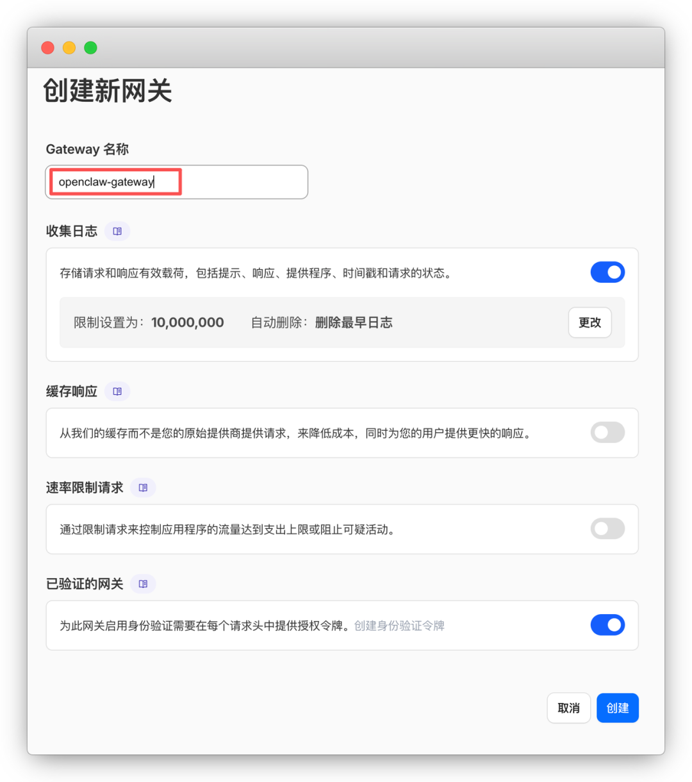Click the open-book icon next to 缓存响应
This screenshot has height=782, width=692.
pos(117,391)
